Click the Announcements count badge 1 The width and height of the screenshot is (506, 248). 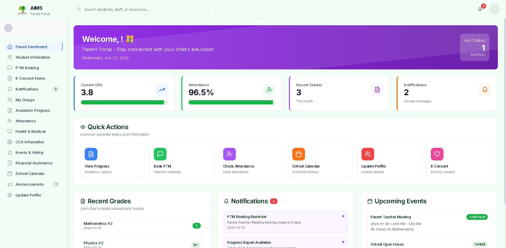tap(56, 184)
